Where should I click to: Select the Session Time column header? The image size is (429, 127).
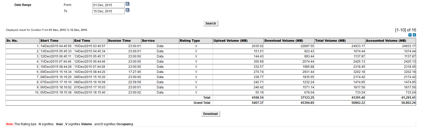tap(119, 41)
